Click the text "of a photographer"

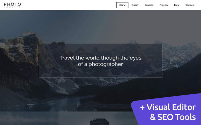coord(100,64)
